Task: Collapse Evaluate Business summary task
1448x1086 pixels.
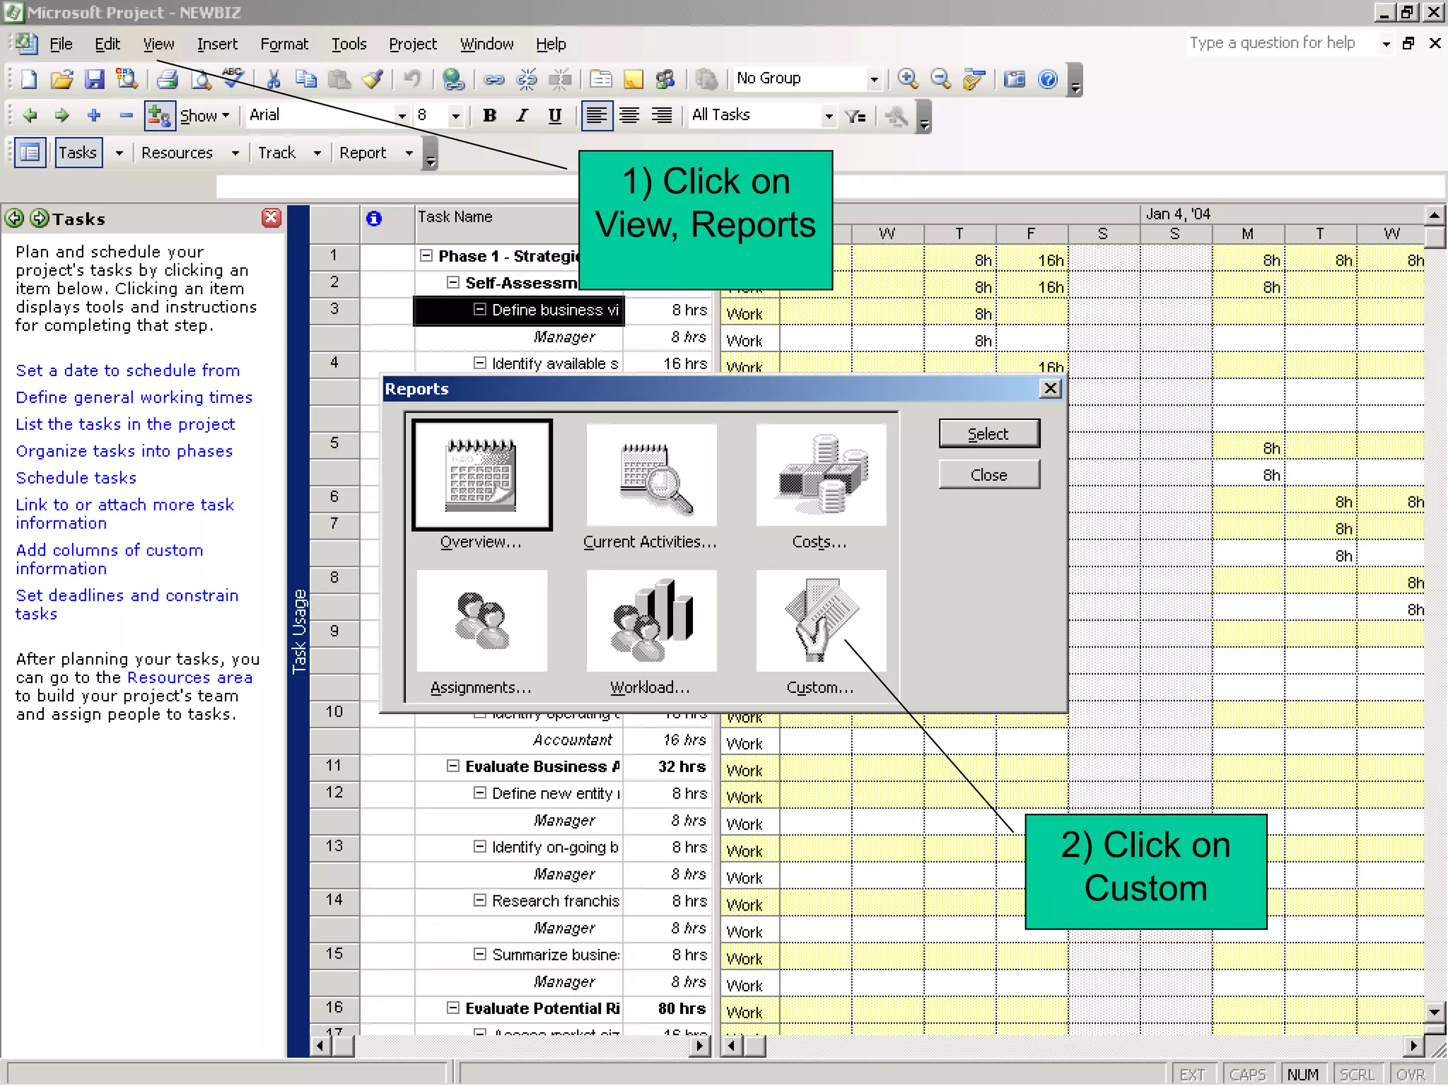Action: tap(453, 766)
